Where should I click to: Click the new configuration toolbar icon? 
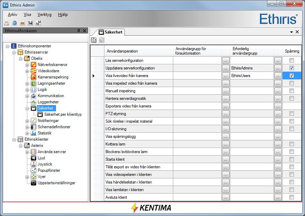[x=7, y=23]
